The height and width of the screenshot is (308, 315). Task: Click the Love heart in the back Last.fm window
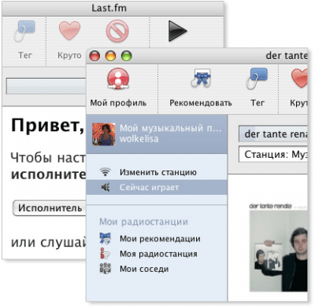(69, 31)
